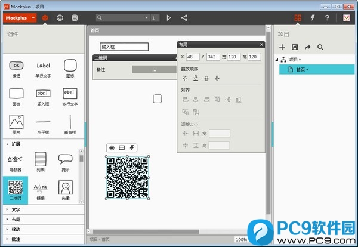The image size is (358, 247).
Task: Click move down one layer arrow
Action: [217, 78]
